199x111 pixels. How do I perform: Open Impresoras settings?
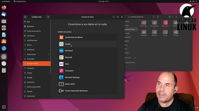(37, 96)
